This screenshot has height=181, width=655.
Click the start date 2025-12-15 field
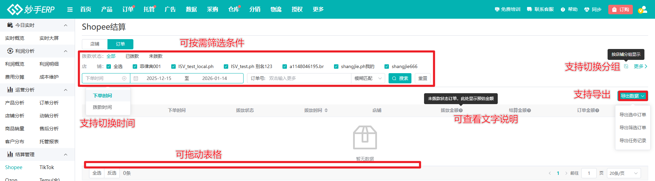(x=159, y=78)
